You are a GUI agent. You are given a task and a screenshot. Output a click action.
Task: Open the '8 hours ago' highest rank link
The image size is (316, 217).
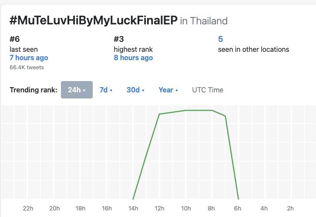point(133,58)
